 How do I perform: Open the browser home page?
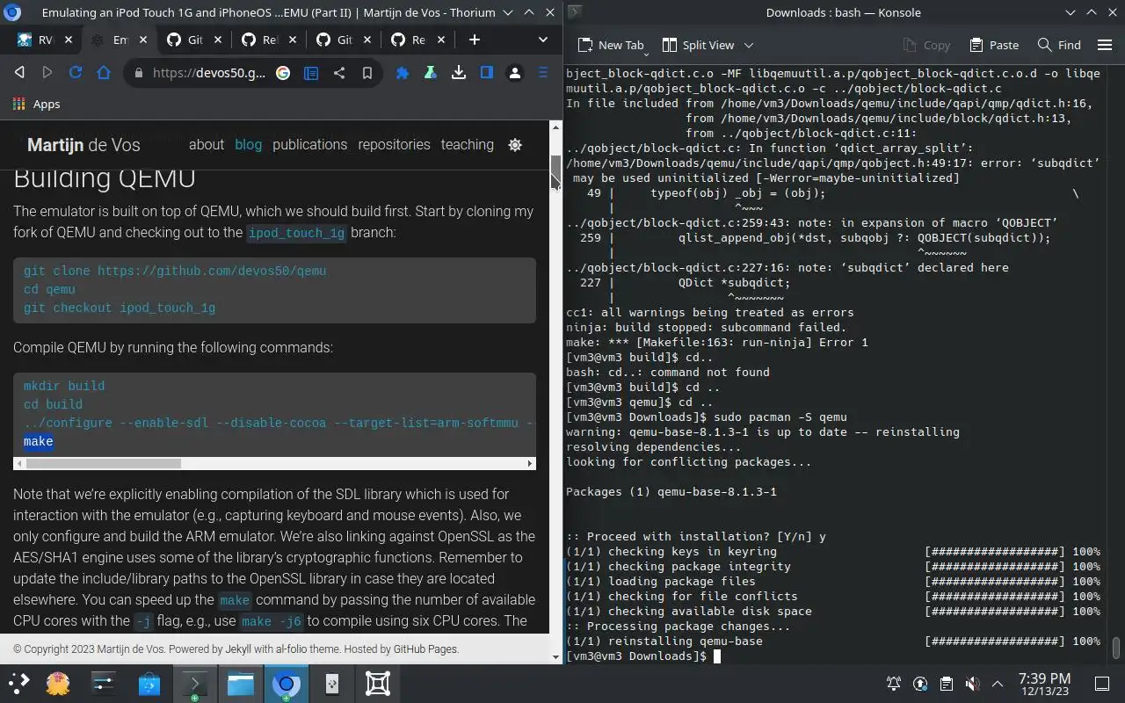coord(104,73)
